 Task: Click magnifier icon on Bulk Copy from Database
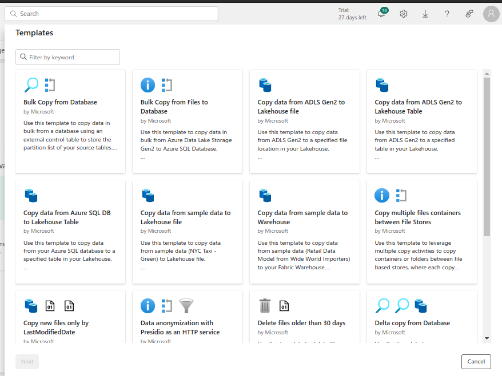31,85
